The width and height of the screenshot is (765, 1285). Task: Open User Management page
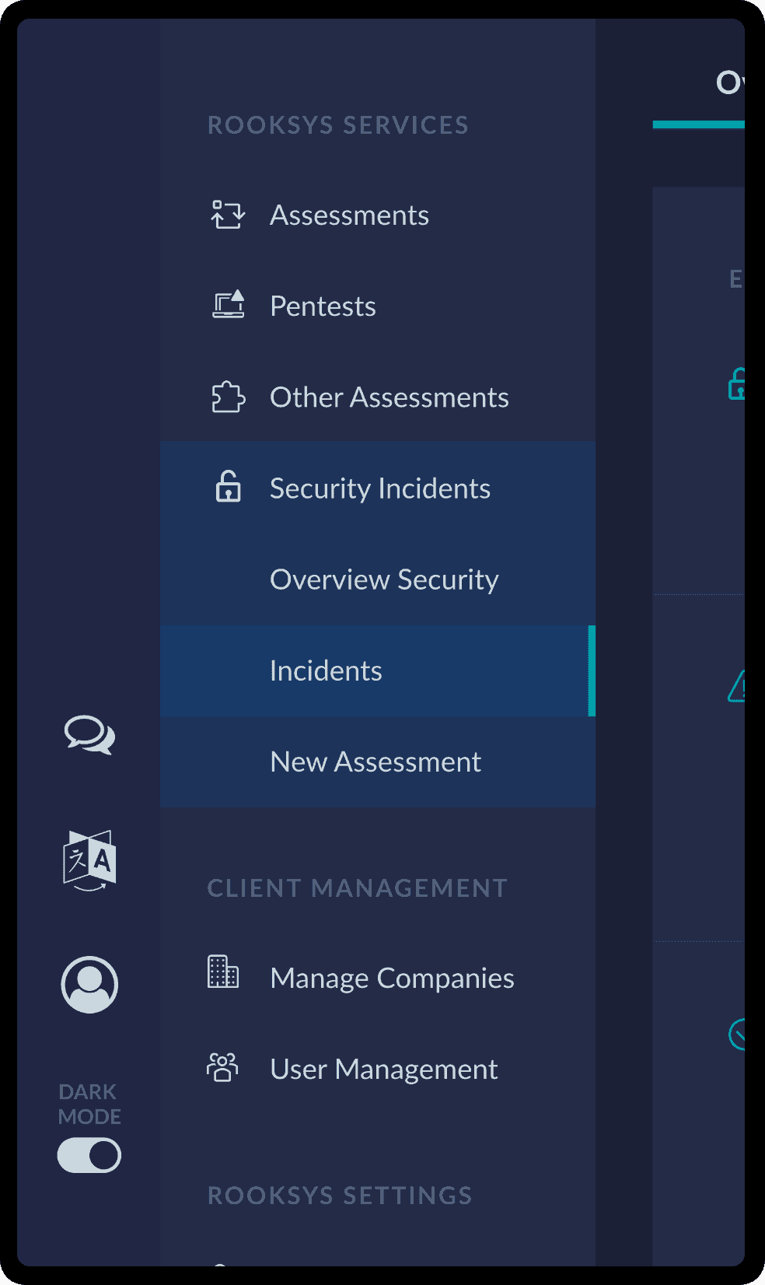pyautogui.click(x=383, y=1070)
